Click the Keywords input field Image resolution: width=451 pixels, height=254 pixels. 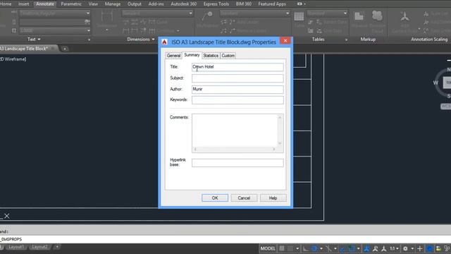tap(237, 100)
